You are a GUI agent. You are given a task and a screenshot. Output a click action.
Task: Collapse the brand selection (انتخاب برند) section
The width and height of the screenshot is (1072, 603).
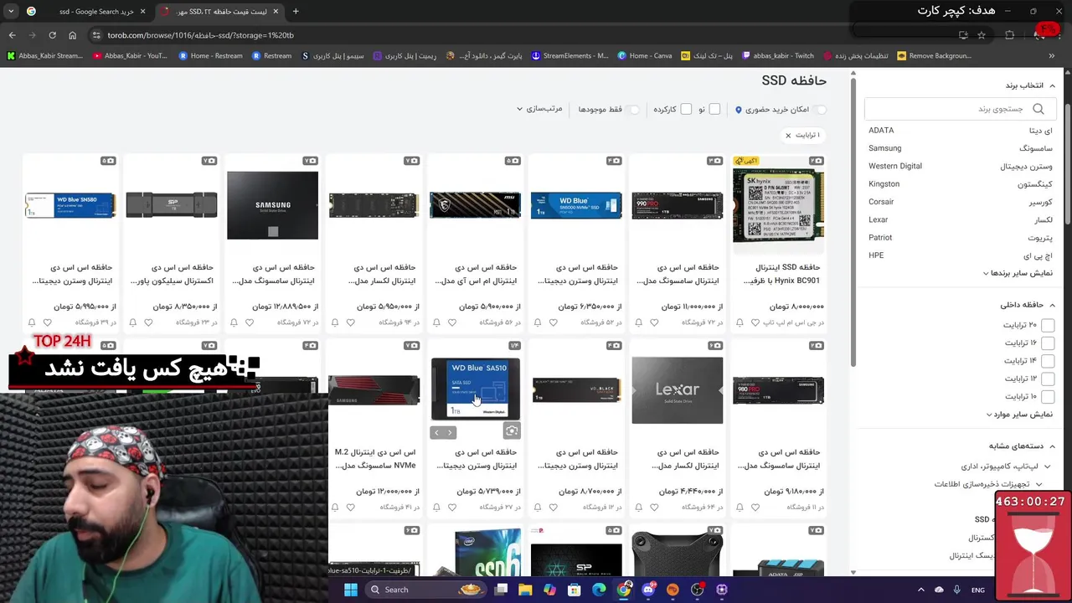(1030, 85)
